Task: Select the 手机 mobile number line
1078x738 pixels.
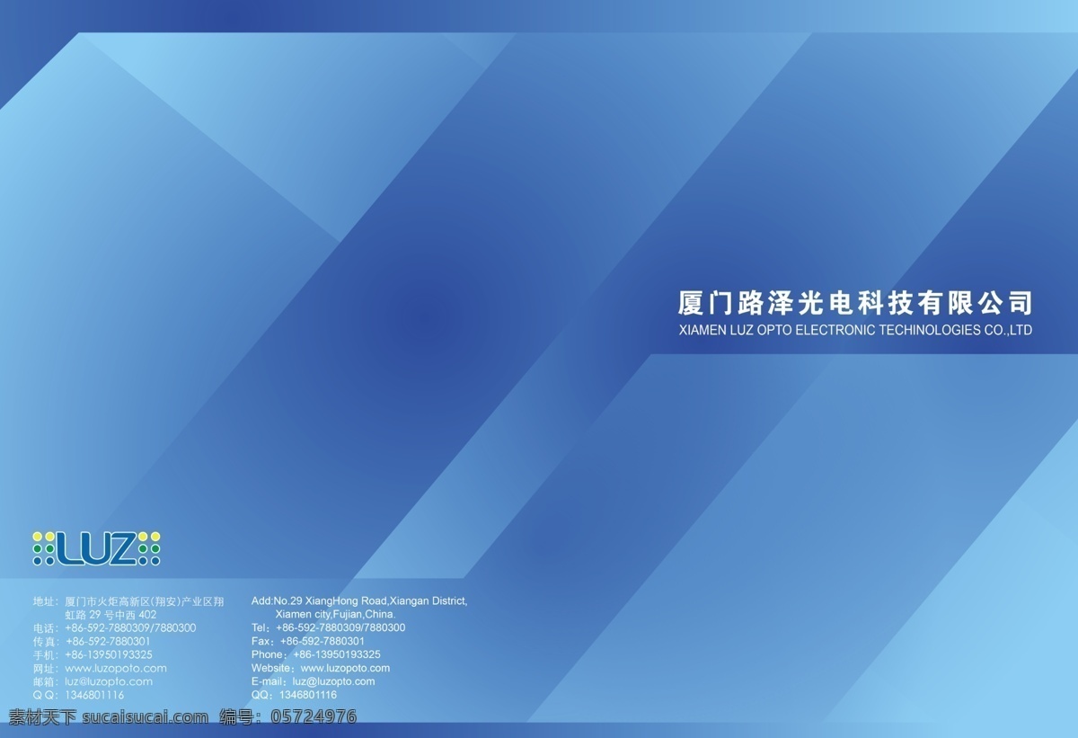Action: pos(93,654)
